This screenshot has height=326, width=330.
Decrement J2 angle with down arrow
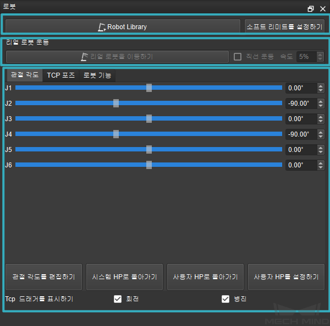(x=321, y=106)
